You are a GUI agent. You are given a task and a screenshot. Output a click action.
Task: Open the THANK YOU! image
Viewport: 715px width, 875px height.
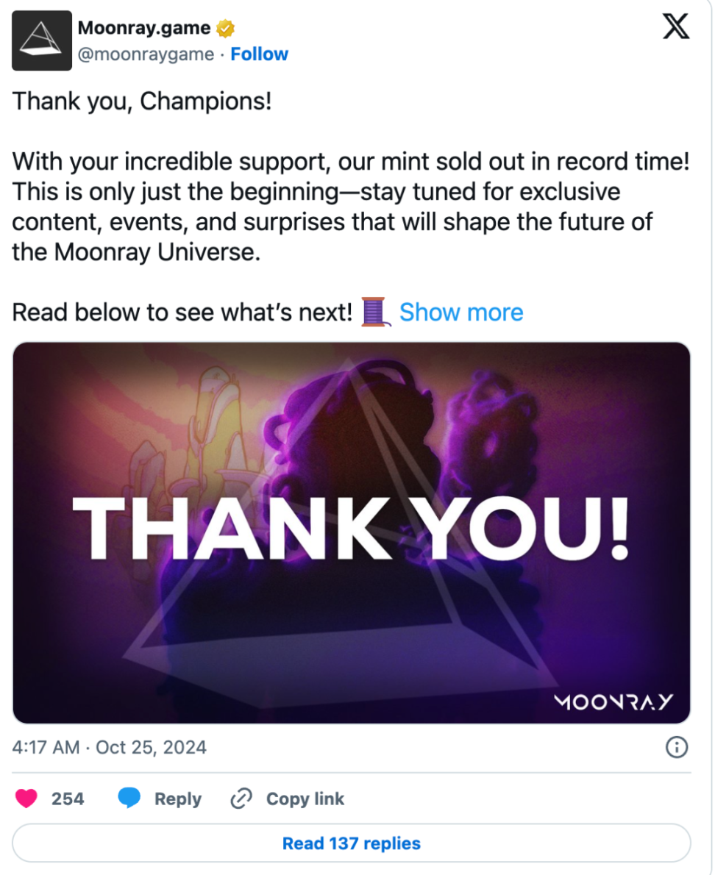[x=352, y=533]
